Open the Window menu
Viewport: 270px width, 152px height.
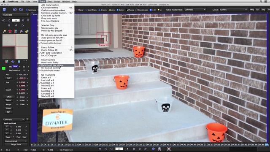66,2
